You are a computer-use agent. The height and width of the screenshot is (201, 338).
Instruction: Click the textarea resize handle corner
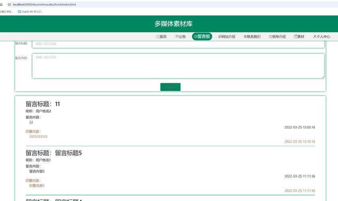pos(323,77)
